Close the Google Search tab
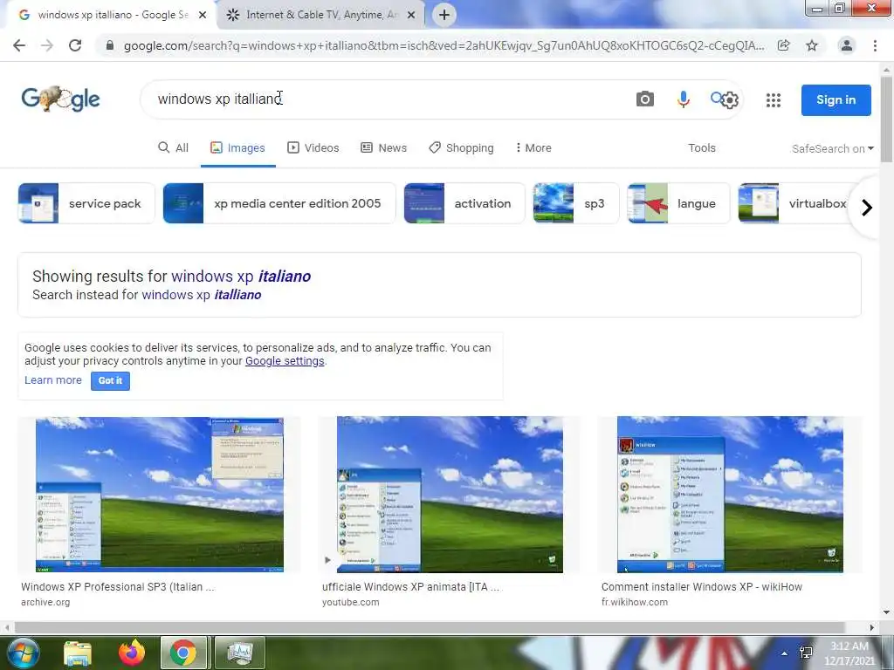 (x=203, y=16)
